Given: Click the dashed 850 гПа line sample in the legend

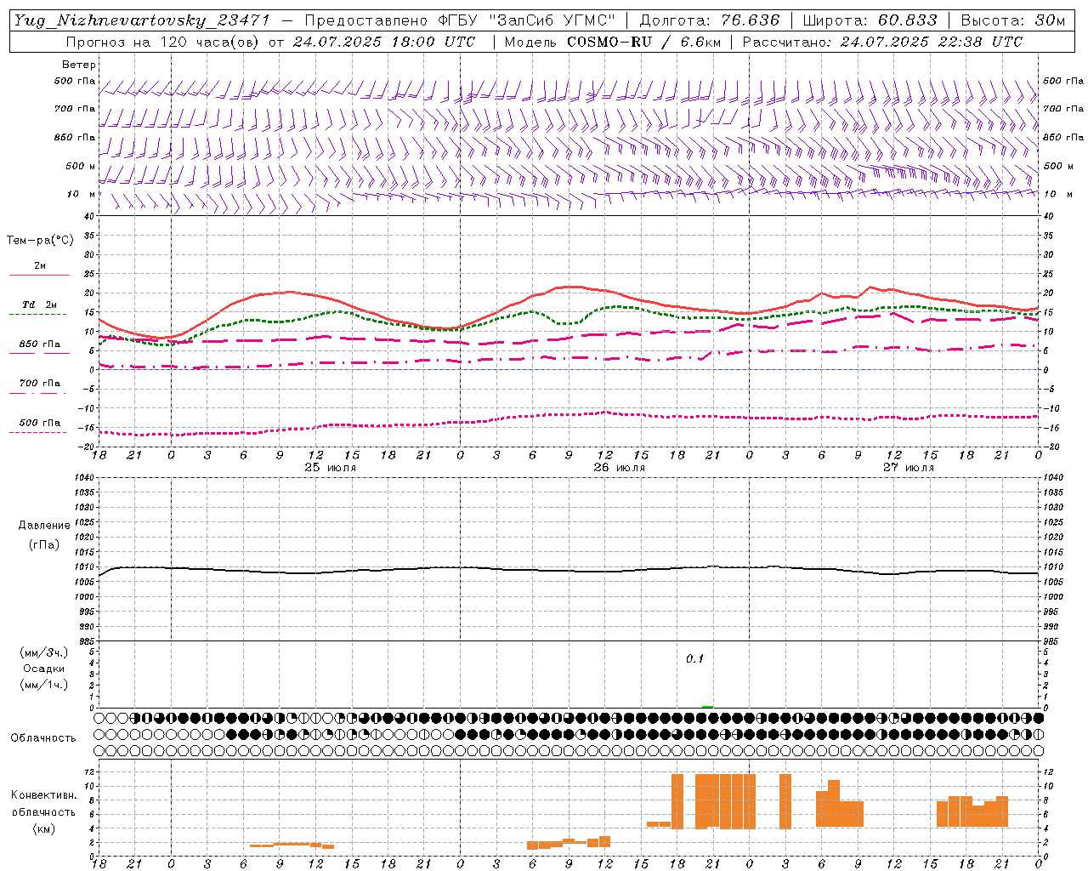Looking at the screenshot, I should click(x=39, y=354).
